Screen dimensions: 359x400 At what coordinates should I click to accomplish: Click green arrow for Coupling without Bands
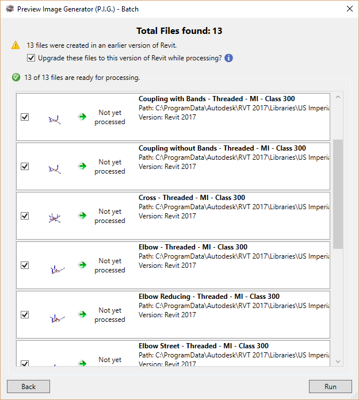point(83,166)
